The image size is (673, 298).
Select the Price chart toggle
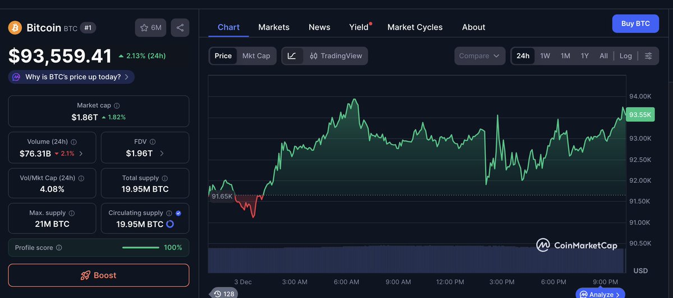pos(223,56)
